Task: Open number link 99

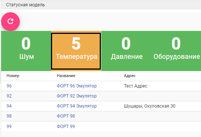Action: (9, 126)
